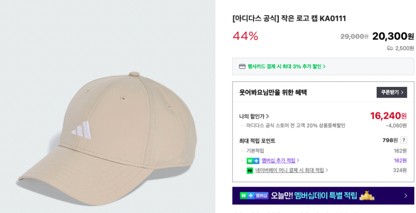Screen dimensions: 416x213
Task: Click the delivery truck icon beside 2,500원
Action: (x=390, y=48)
